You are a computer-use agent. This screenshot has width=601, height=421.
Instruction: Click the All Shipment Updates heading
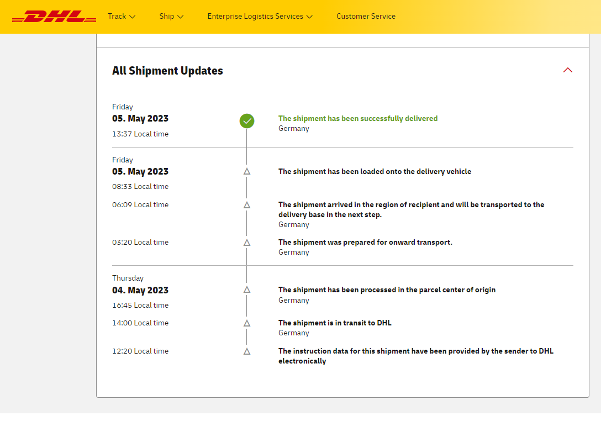pyautogui.click(x=167, y=71)
